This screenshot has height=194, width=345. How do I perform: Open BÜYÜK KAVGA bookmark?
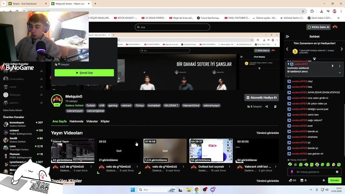coord(126,18)
